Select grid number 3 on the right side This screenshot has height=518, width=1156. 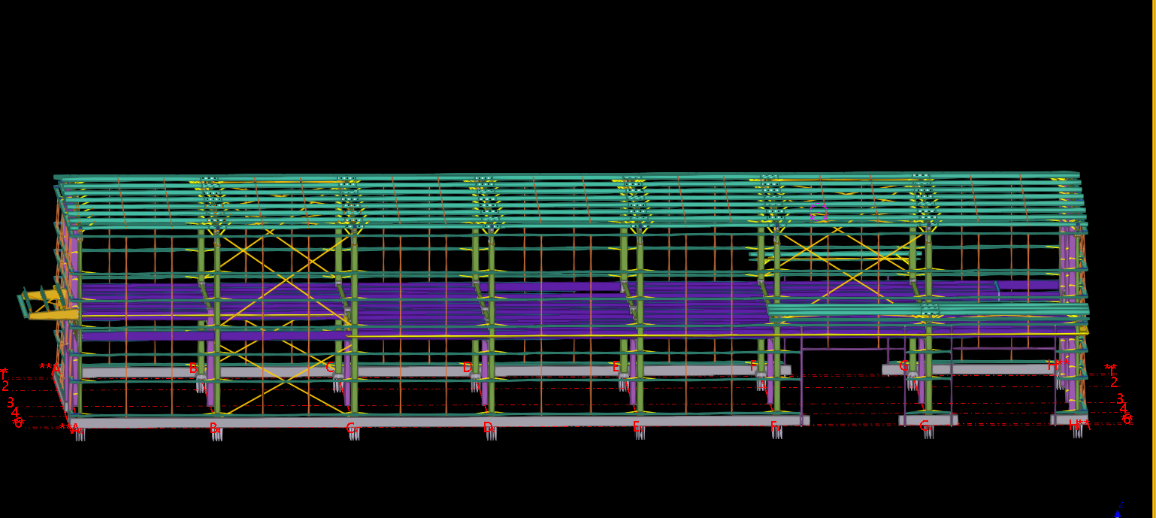coord(1119,399)
